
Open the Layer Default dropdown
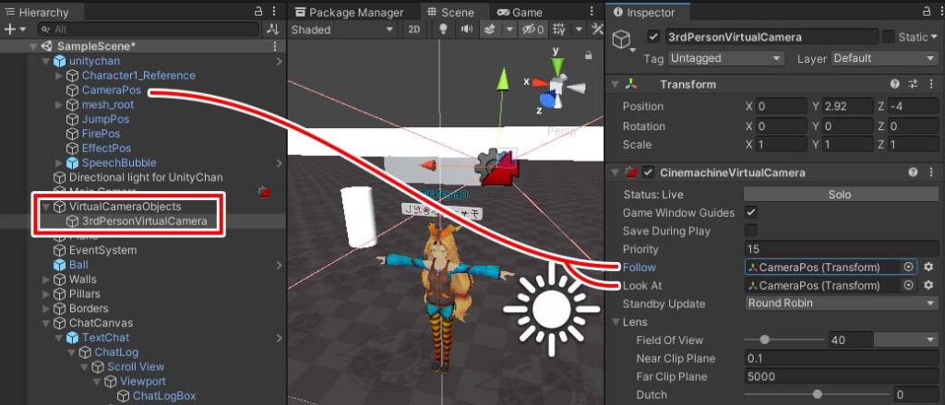click(x=885, y=58)
